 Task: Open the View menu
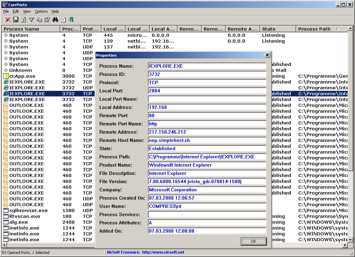point(27,11)
